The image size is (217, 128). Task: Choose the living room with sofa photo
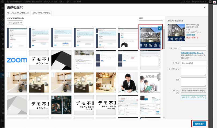click(106, 82)
